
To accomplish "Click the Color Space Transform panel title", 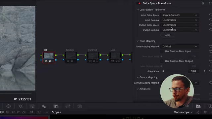I will 157,3.
